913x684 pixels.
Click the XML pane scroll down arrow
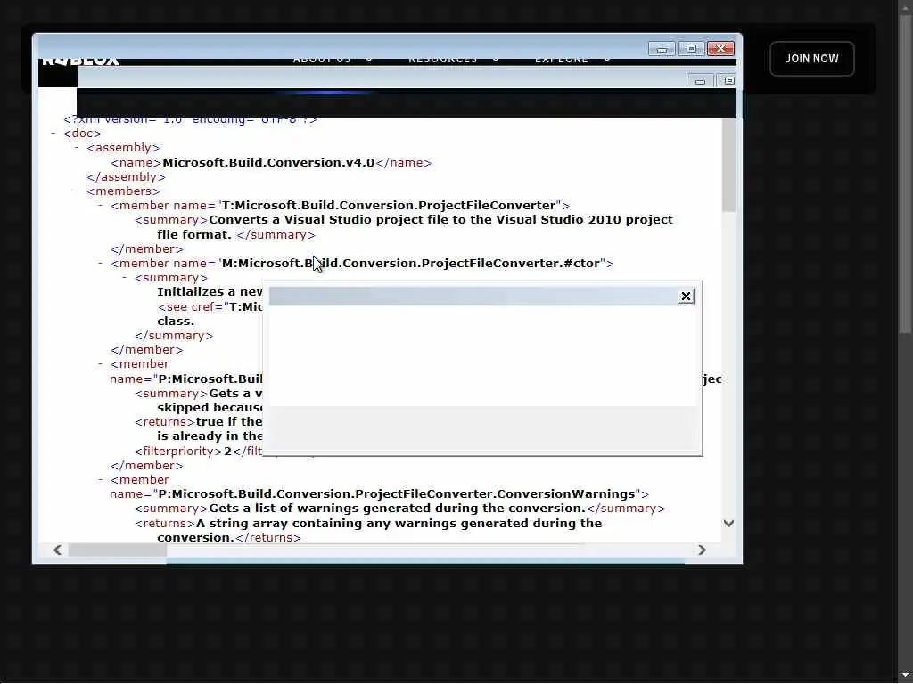[728, 524]
